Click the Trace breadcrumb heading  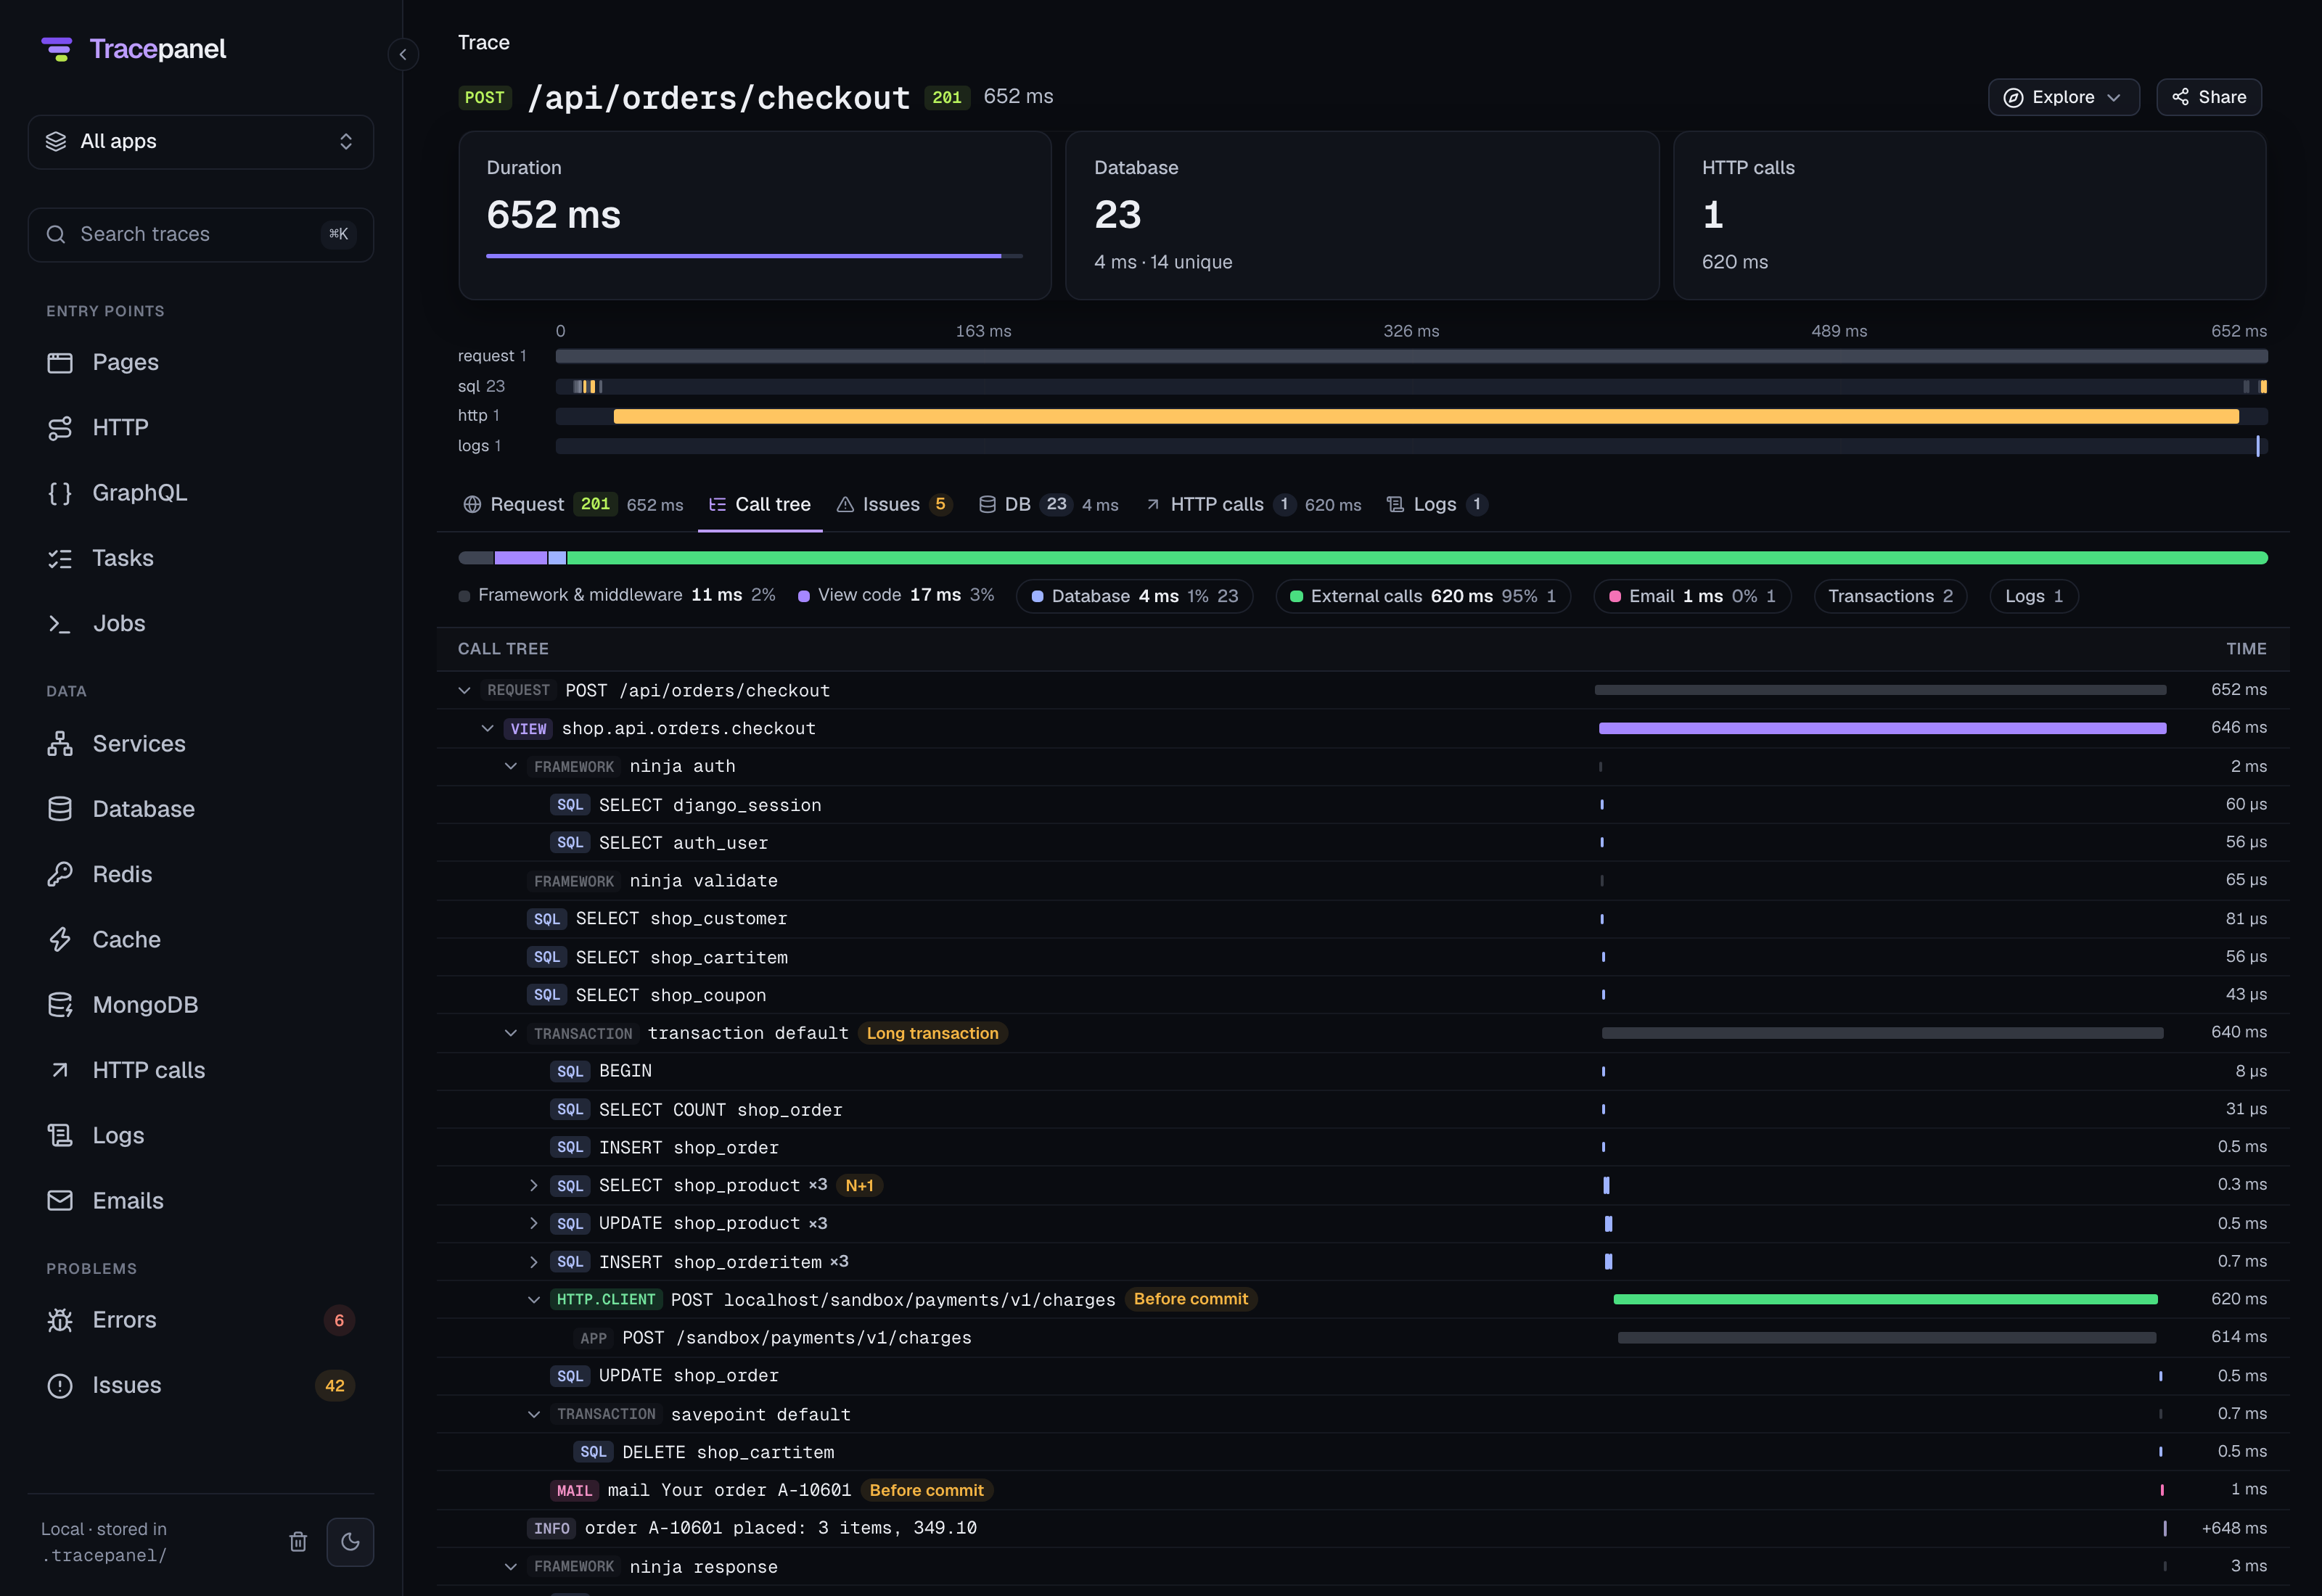click(x=484, y=42)
